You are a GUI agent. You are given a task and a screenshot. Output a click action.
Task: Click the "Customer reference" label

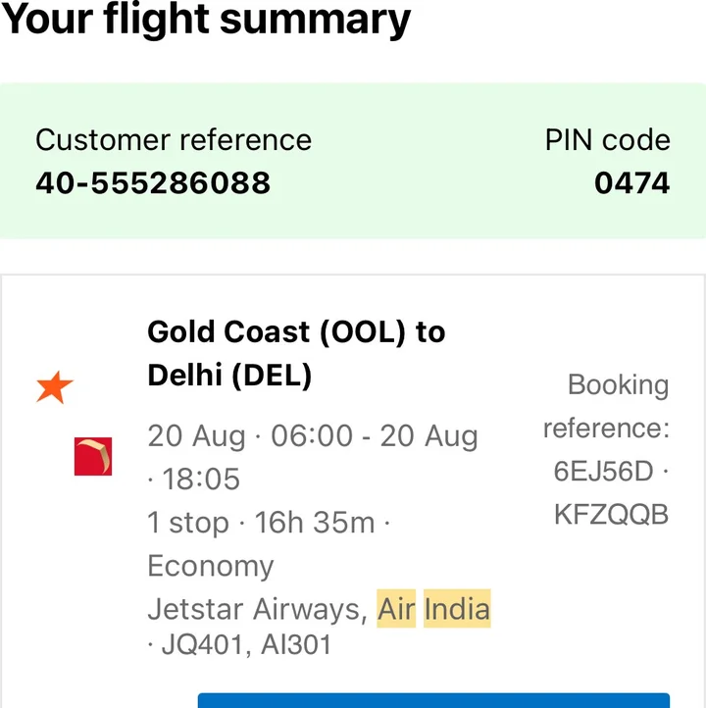[x=174, y=140]
